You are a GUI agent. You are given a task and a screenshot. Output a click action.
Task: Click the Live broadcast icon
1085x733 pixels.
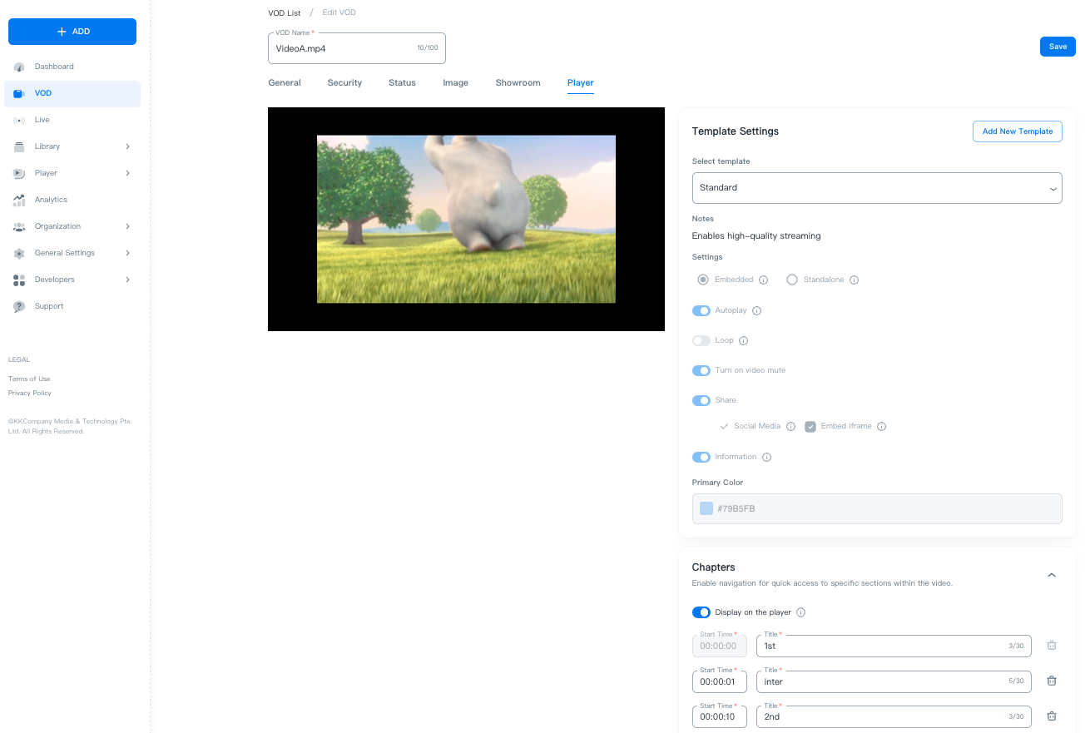19,120
